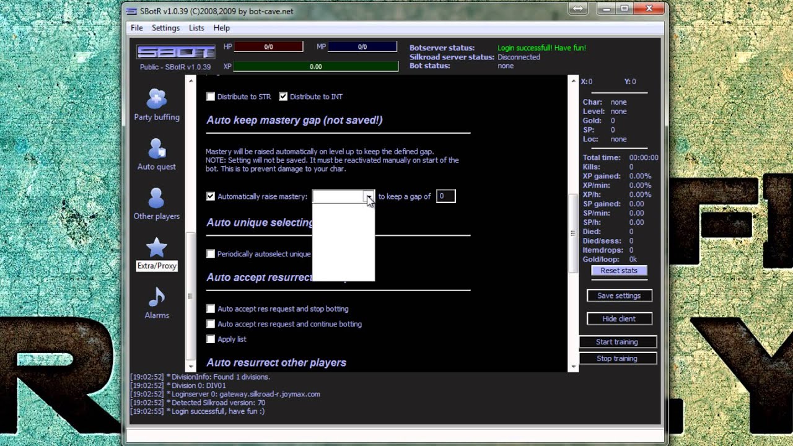Click the Hide client button
793x446 pixels.
[x=619, y=318]
